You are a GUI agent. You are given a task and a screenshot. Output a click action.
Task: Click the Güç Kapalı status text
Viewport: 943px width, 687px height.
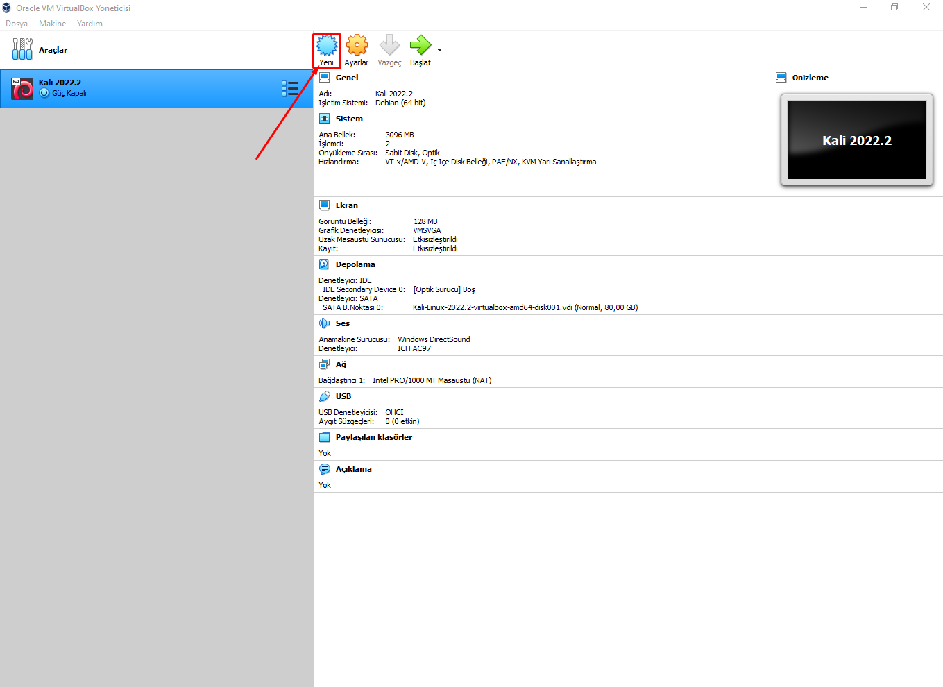[x=69, y=93]
